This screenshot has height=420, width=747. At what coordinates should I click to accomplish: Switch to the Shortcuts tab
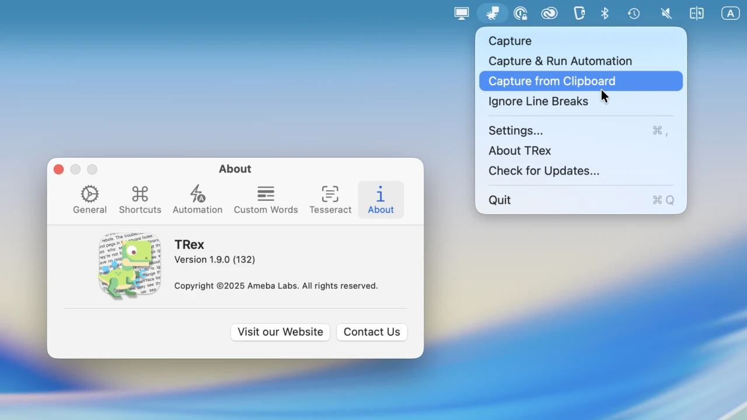[140, 200]
